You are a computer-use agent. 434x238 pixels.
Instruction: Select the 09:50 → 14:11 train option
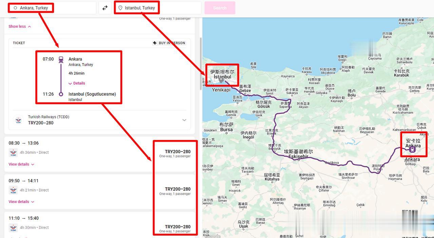click(100, 191)
